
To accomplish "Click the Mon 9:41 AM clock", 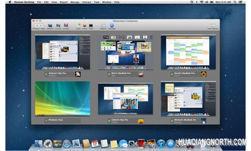I will (x=223, y=2).
